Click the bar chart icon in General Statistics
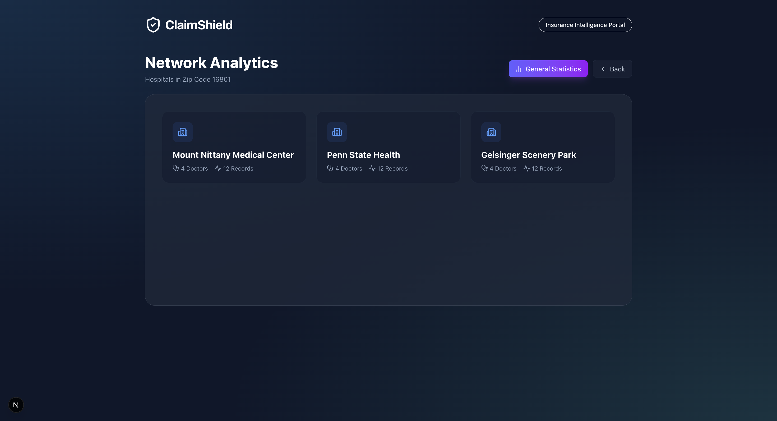The height and width of the screenshot is (421, 777). [x=519, y=69]
